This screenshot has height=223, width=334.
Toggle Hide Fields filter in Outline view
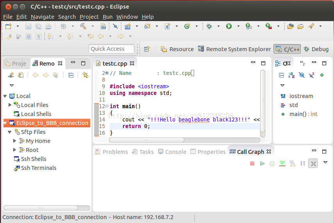pyautogui.click(x=302, y=75)
